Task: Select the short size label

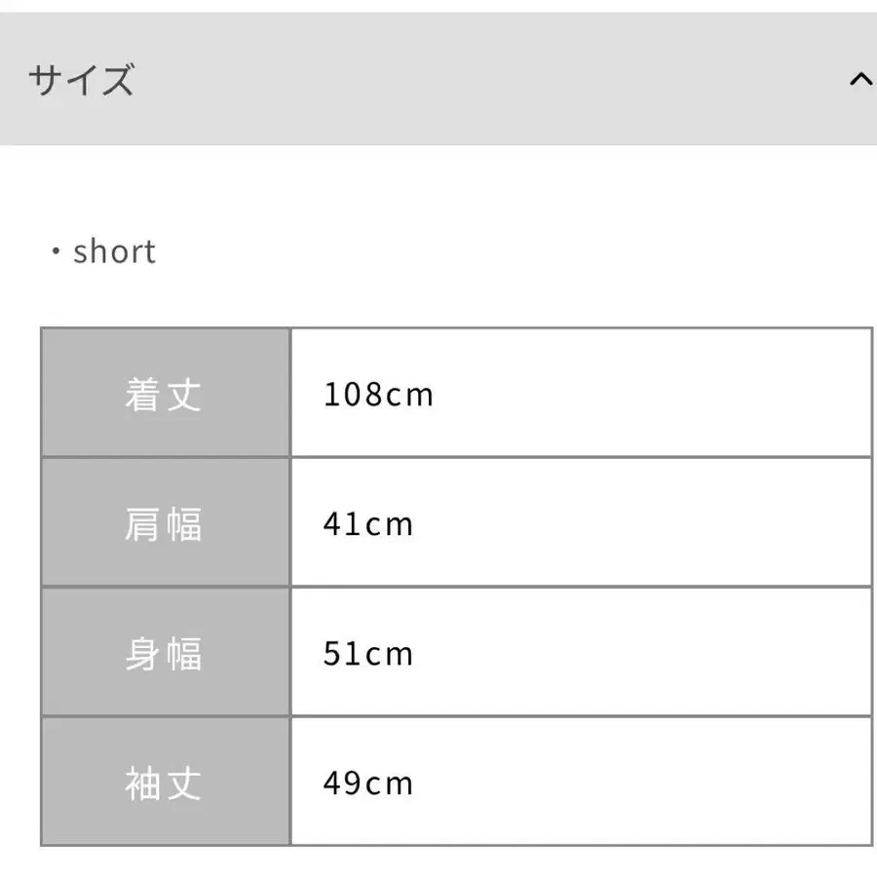Action: [x=114, y=252]
